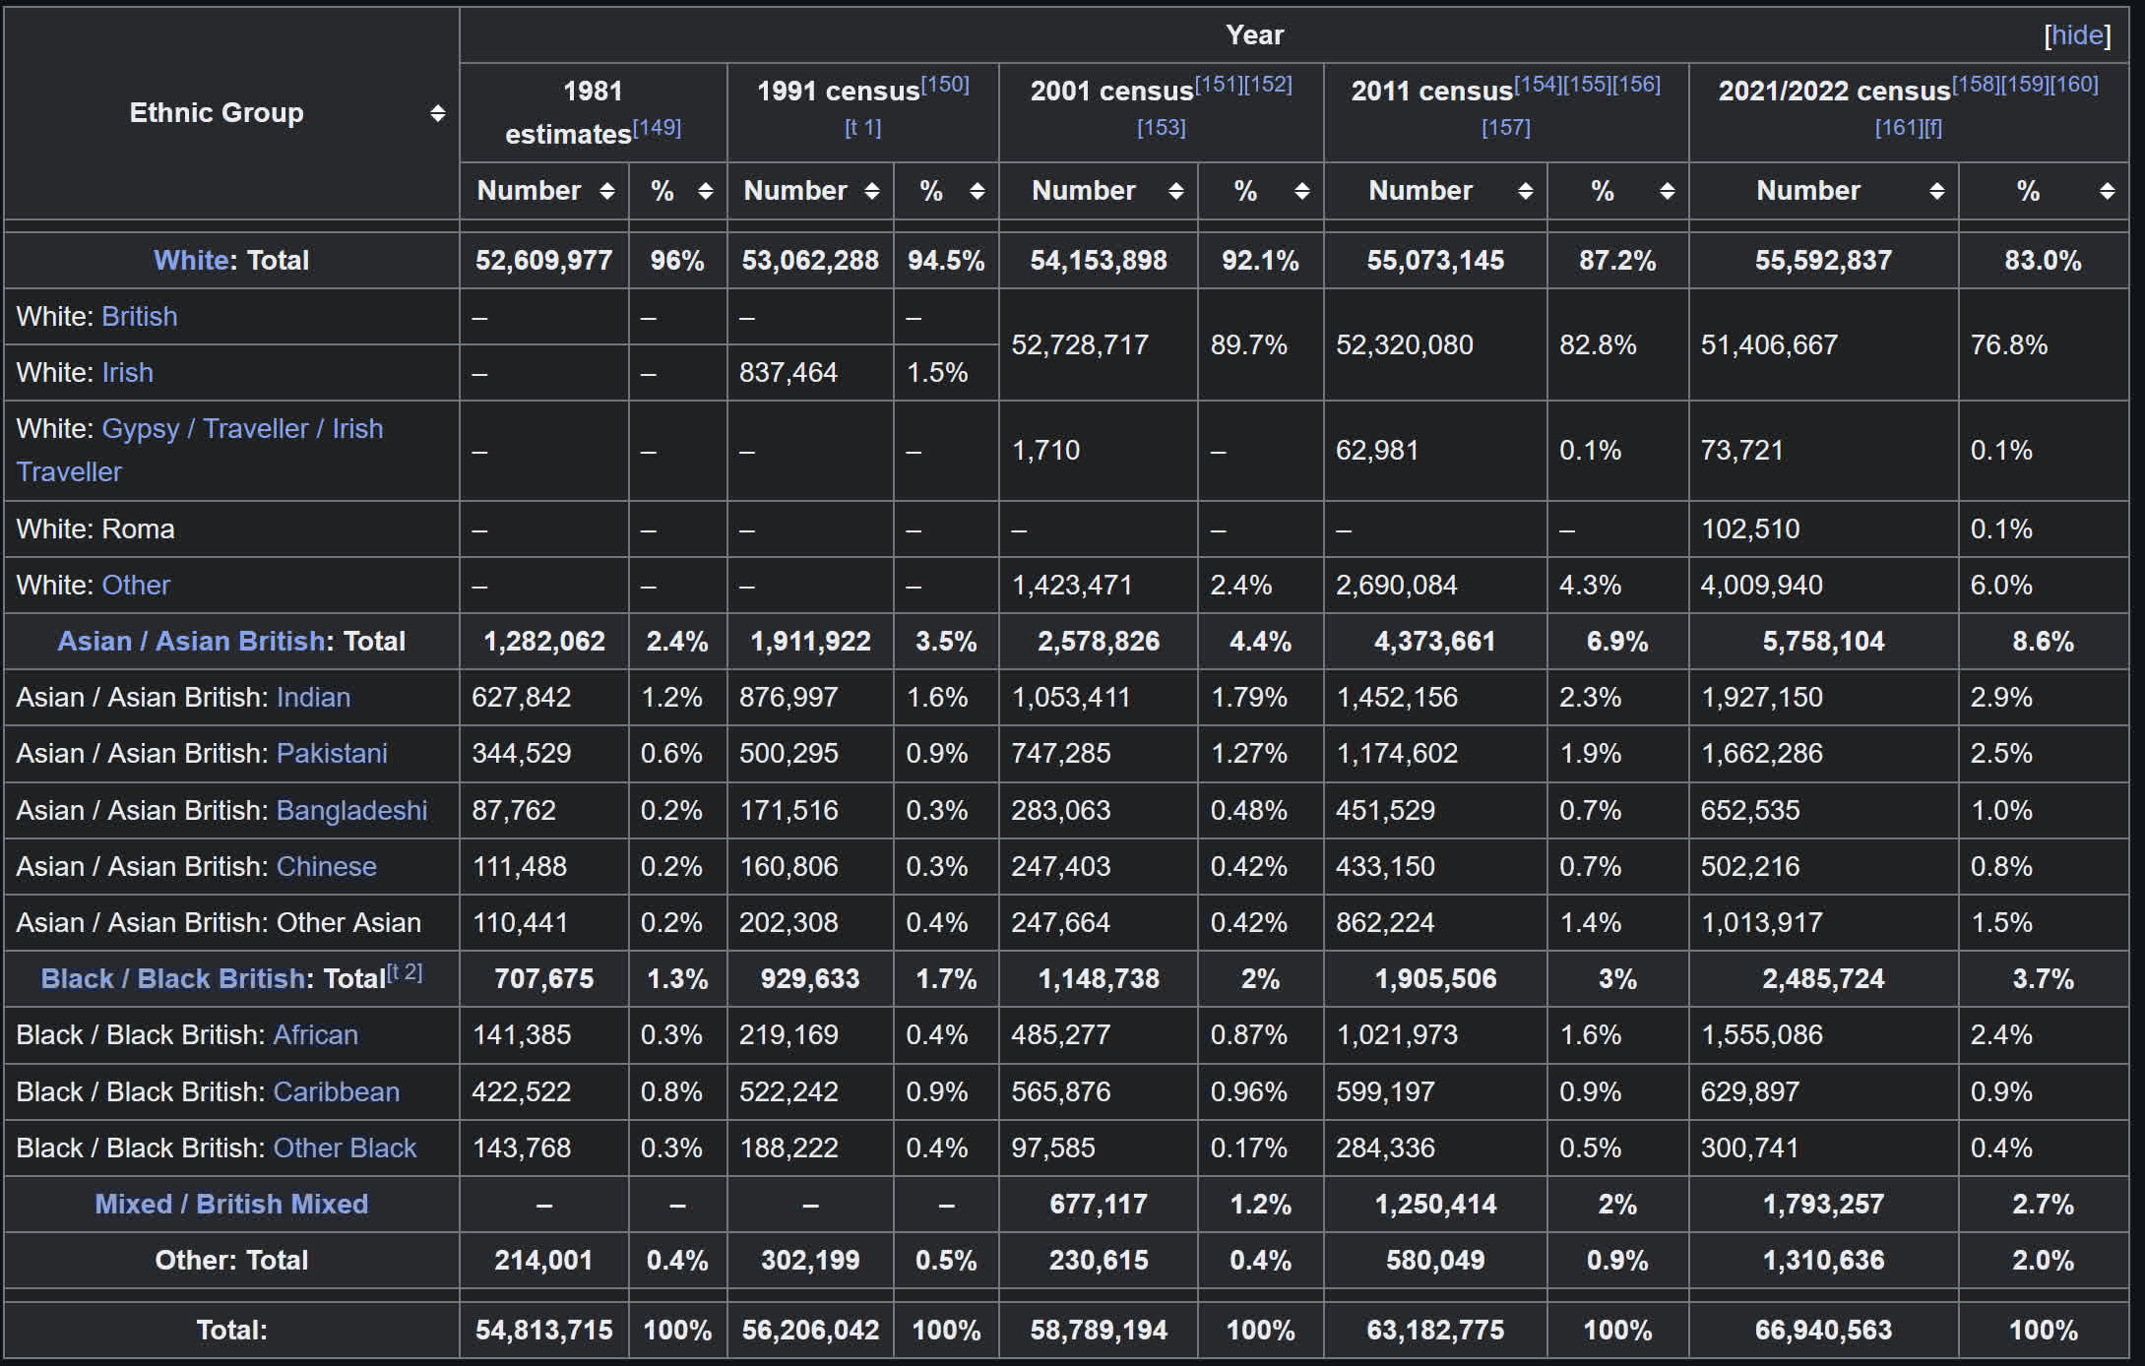
Task: Sort by 1981 estimates percent column
Action: 705,191
